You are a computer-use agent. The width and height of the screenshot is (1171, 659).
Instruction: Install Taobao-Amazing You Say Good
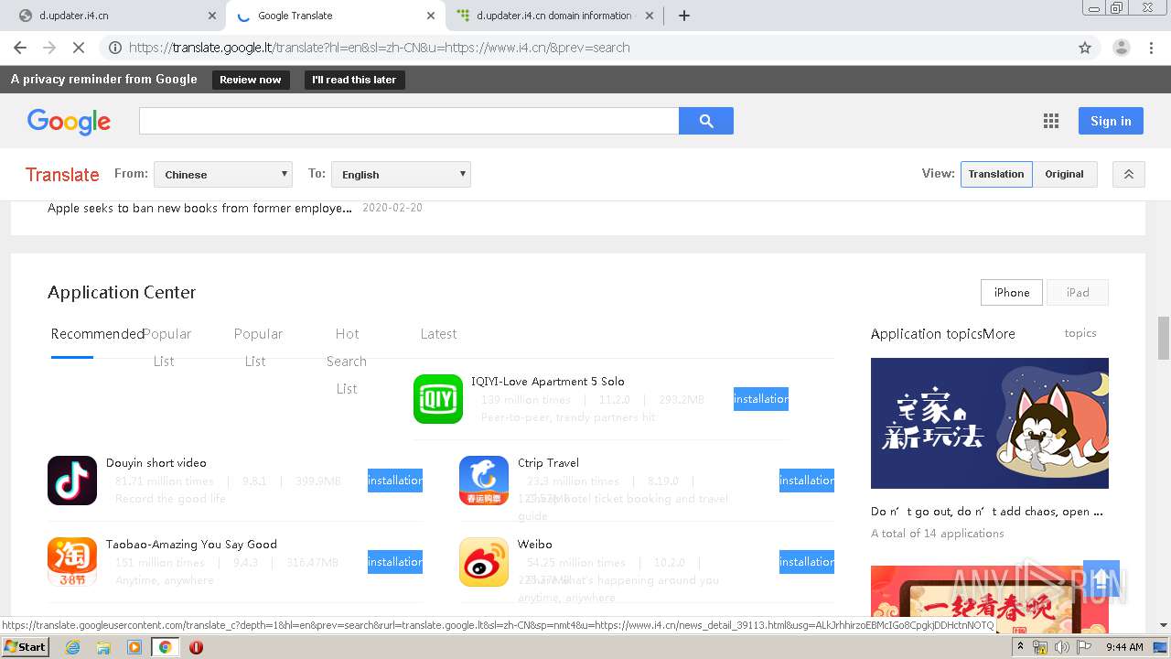coord(395,562)
